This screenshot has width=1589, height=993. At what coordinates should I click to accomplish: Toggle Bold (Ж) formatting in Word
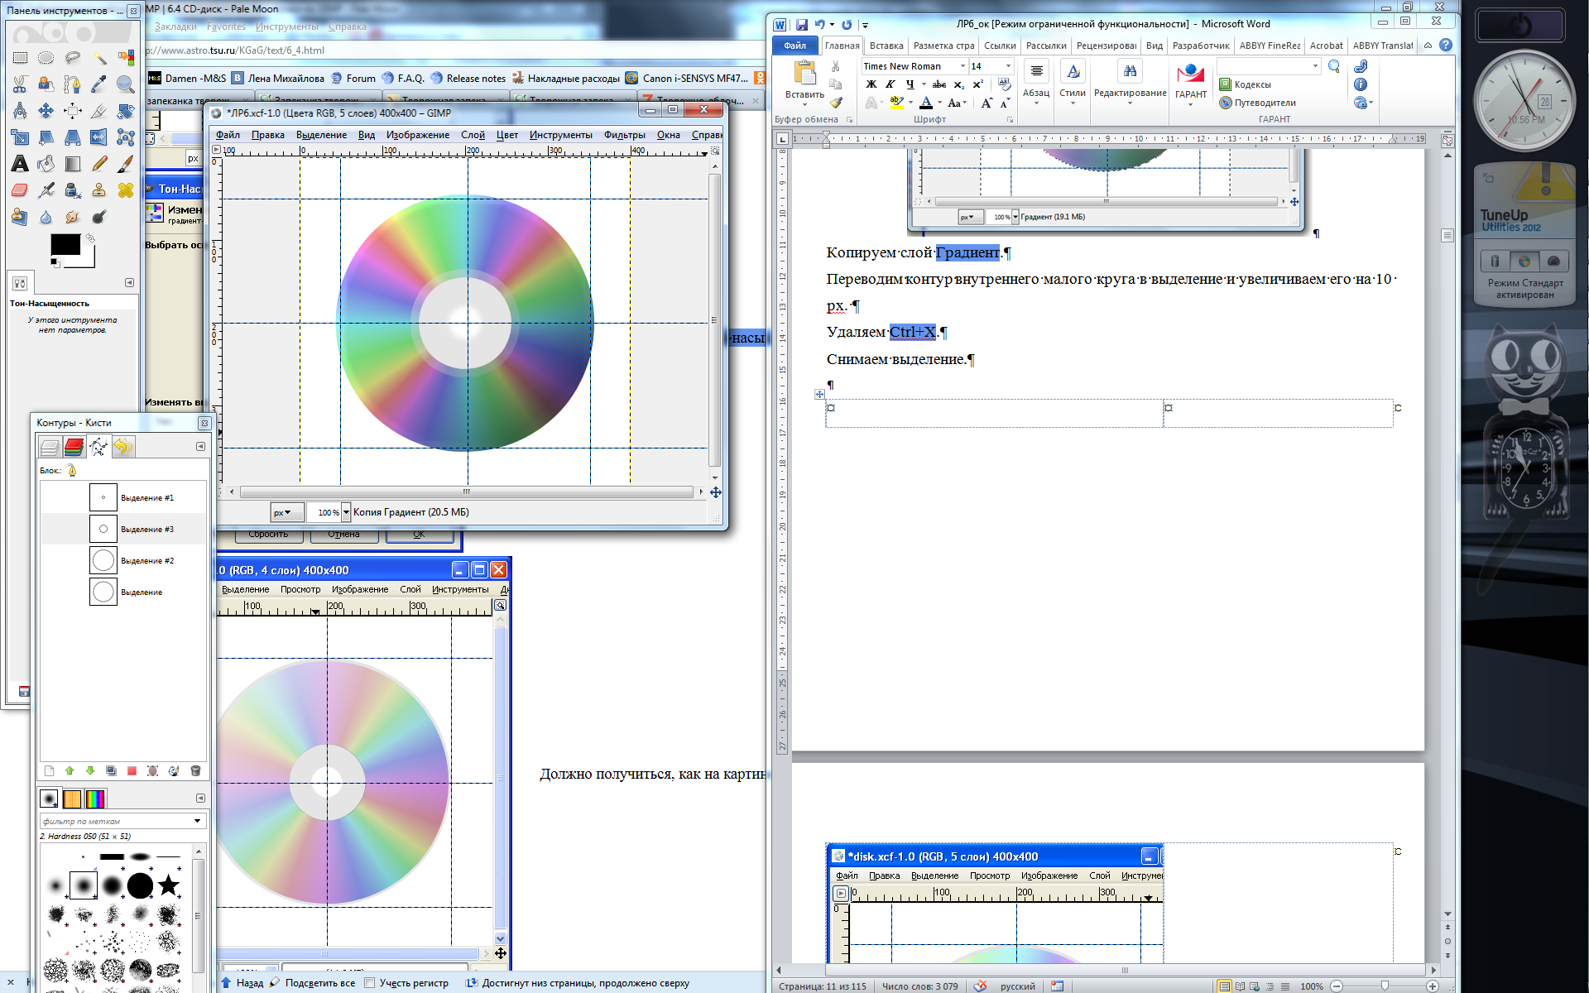[871, 84]
